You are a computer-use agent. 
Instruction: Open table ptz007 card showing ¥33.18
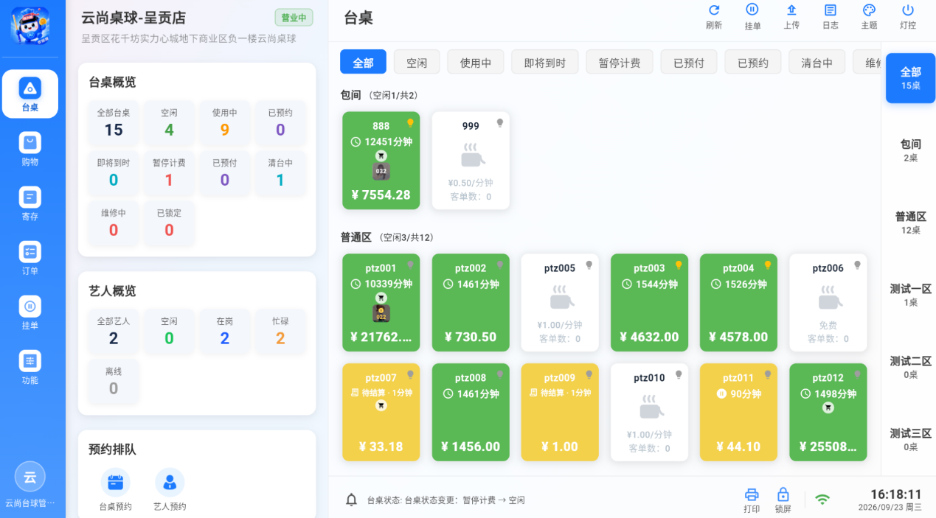point(381,412)
